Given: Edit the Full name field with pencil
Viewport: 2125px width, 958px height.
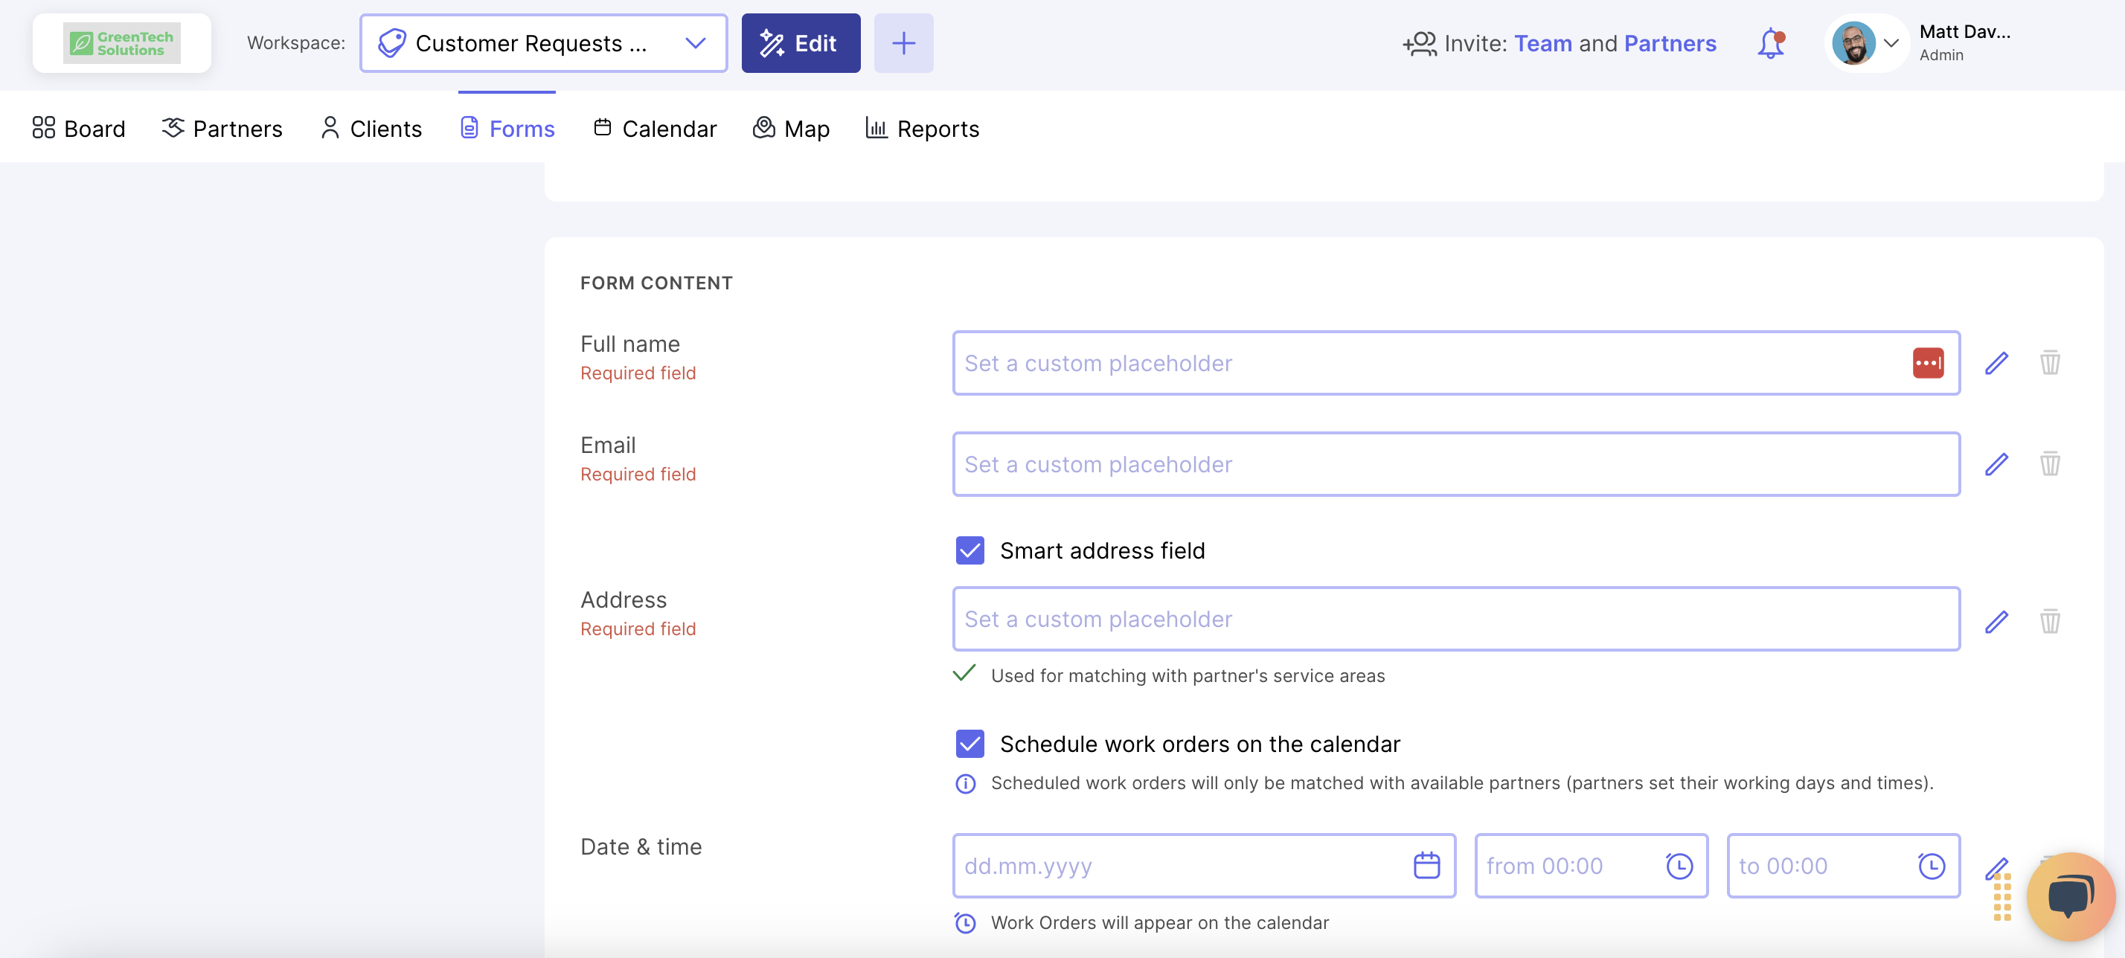Looking at the screenshot, I should [x=1996, y=363].
